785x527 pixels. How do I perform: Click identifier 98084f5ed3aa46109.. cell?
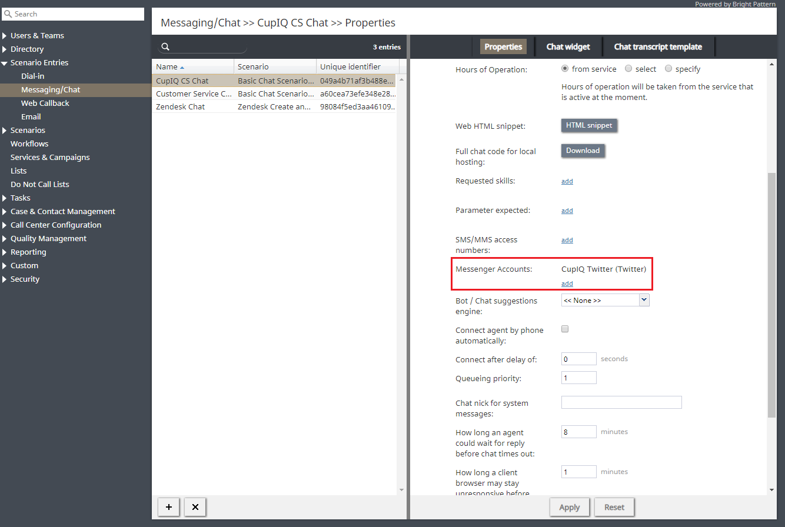[x=357, y=107]
